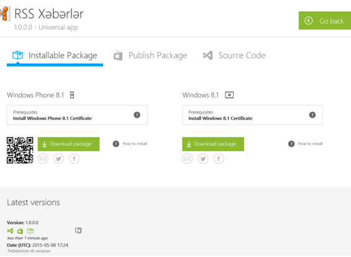Switch to the Publish Package tab
Screen dimensions: 351x257
pyautogui.click(x=150, y=55)
